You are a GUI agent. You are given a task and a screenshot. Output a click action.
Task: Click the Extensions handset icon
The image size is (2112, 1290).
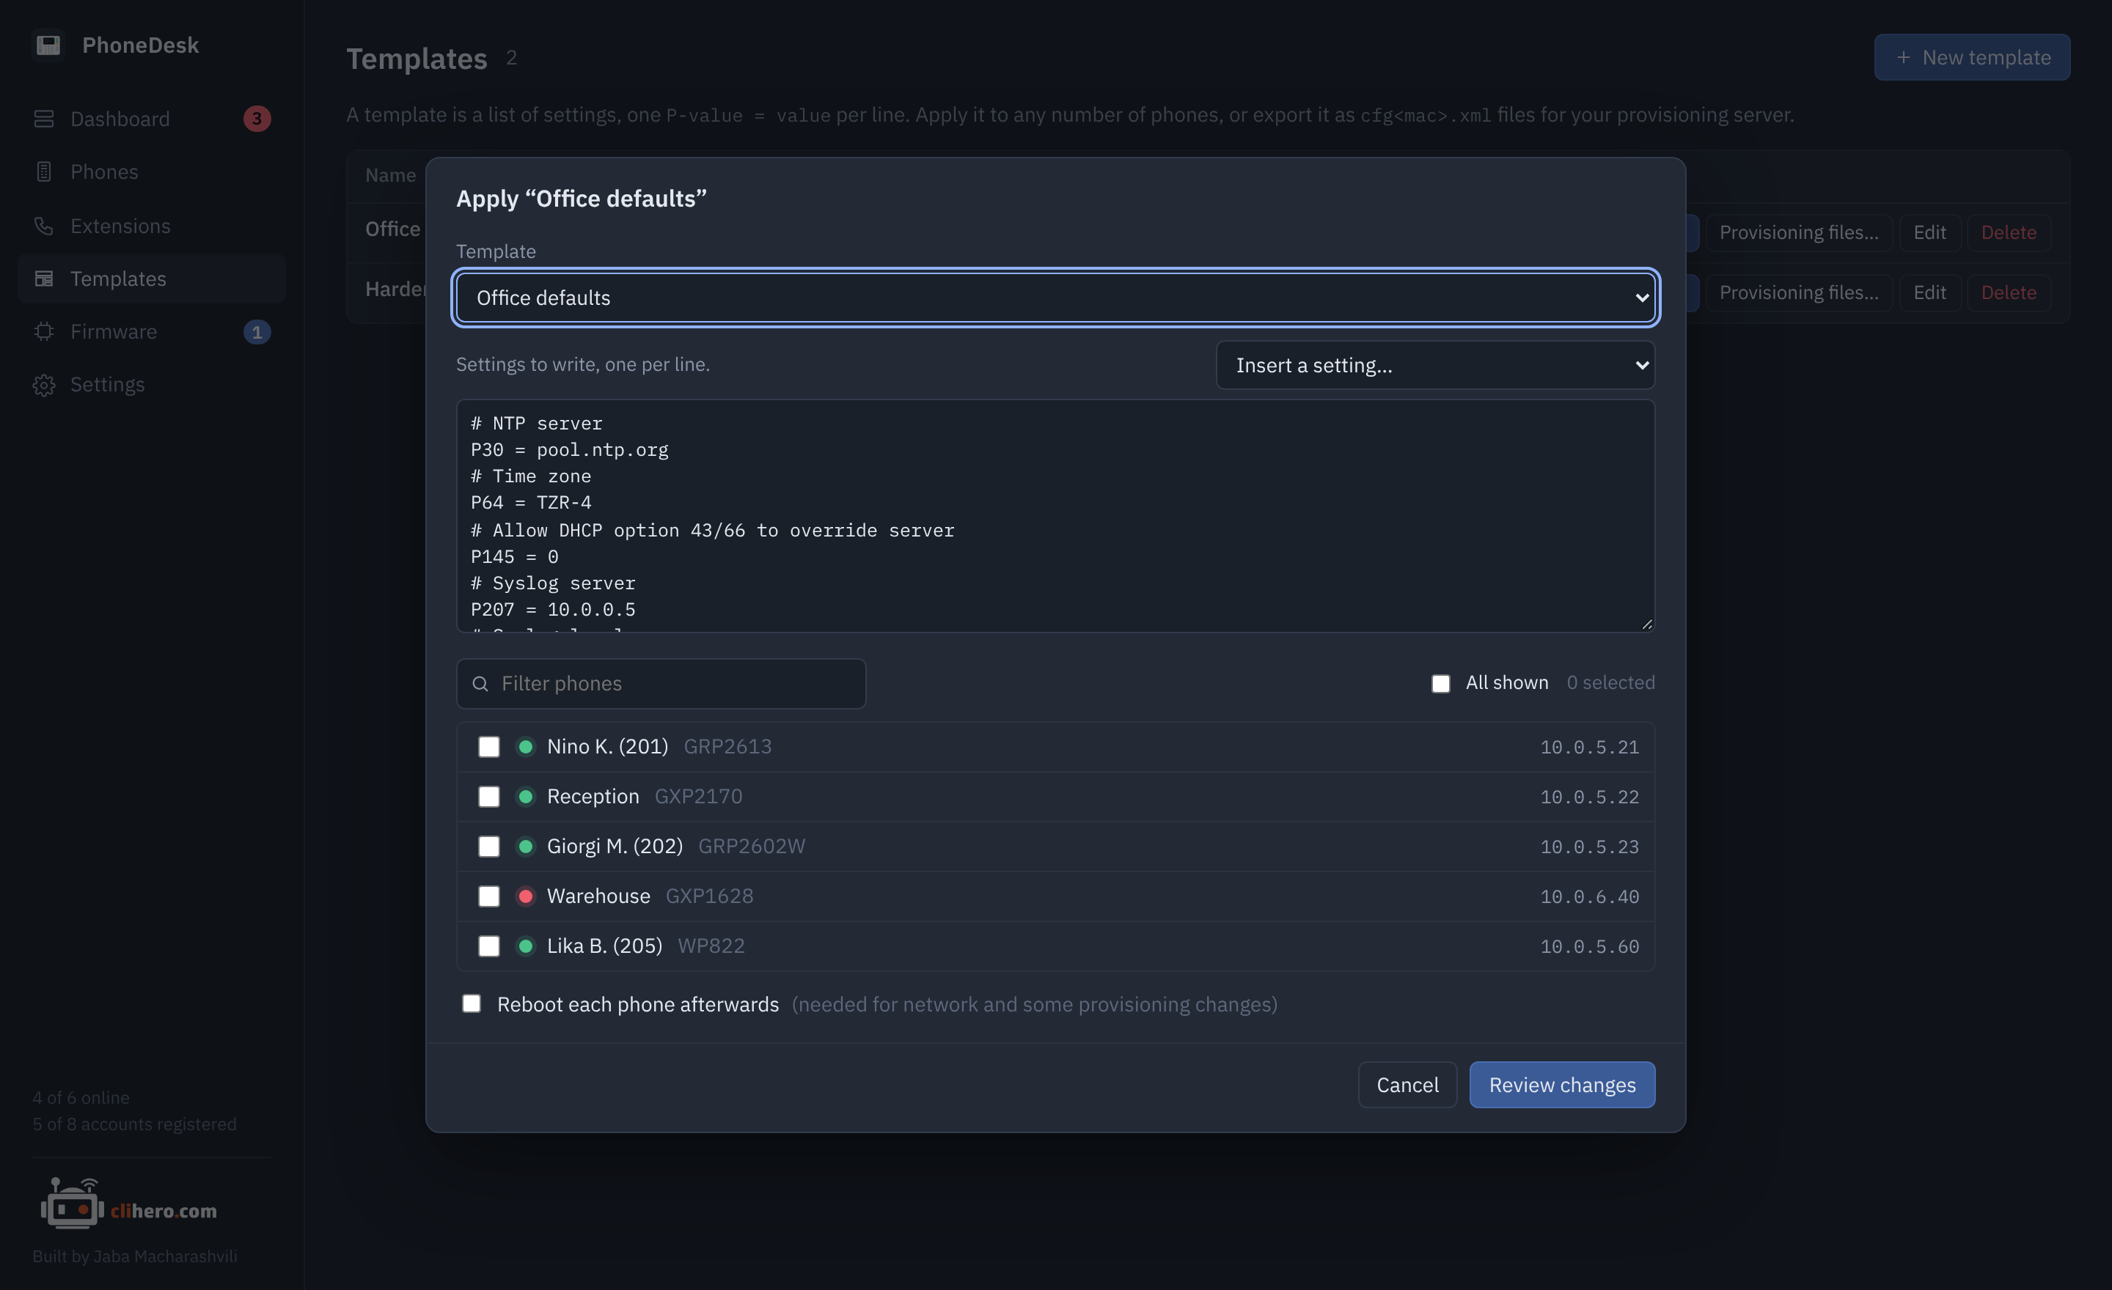44,226
